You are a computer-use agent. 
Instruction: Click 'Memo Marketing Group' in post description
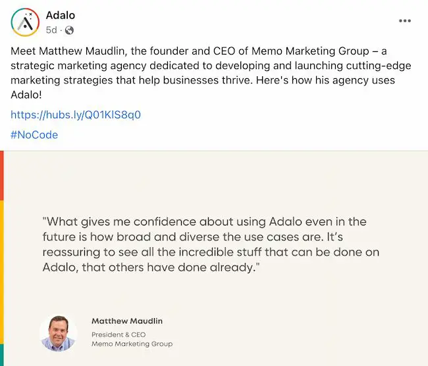pos(310,51)
